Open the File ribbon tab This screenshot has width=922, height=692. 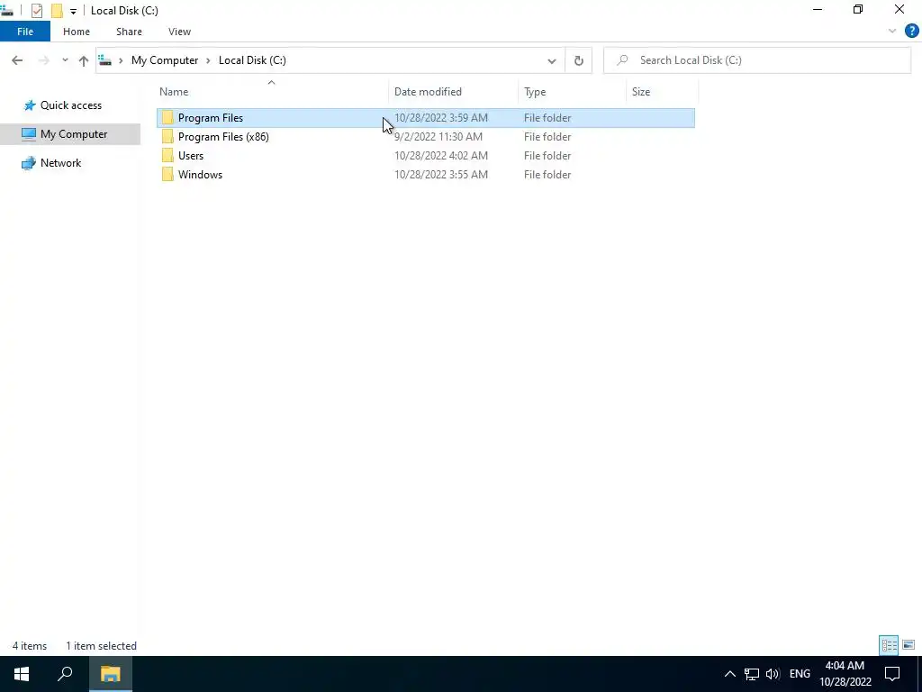tap(25, 32)
